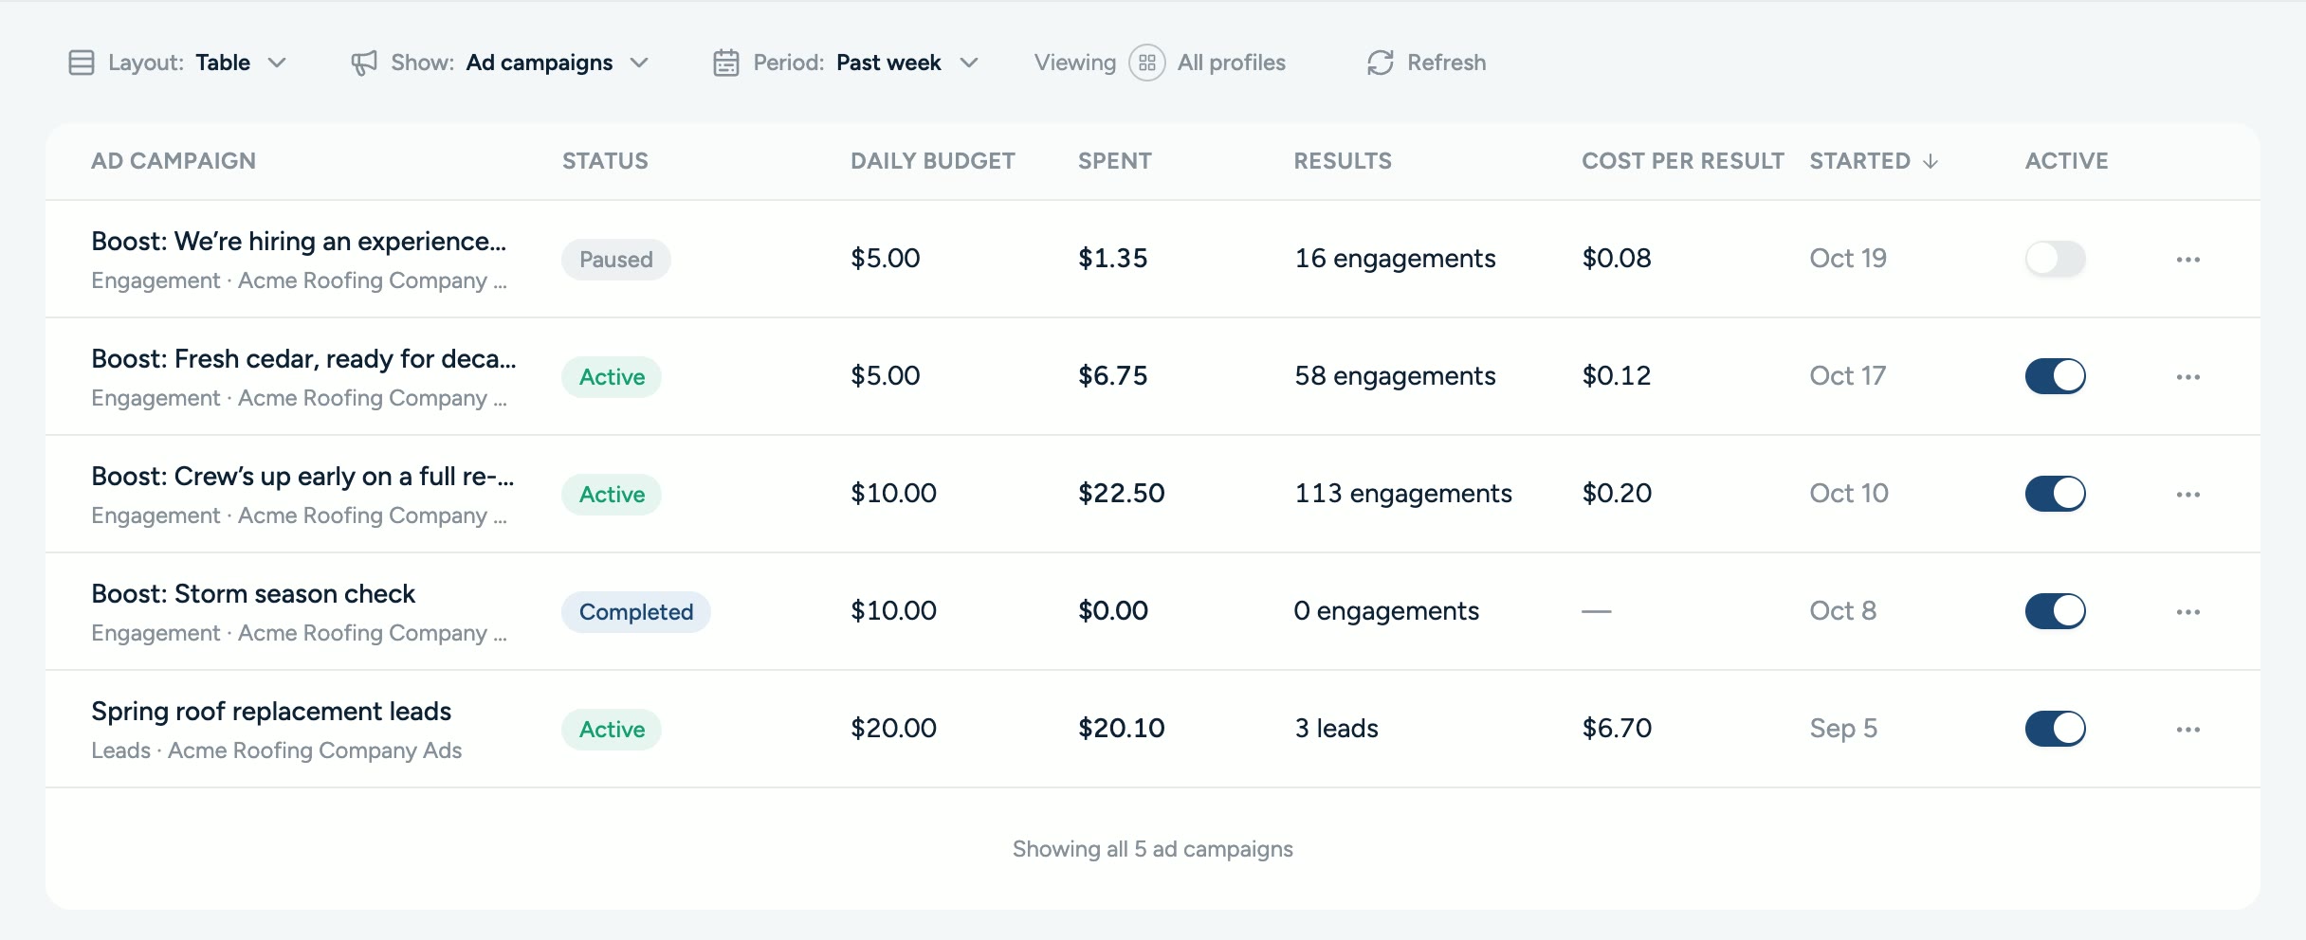The image size is (2306, 940).
Task: Open more options for Storm season check
Action: pos(2188,611)
